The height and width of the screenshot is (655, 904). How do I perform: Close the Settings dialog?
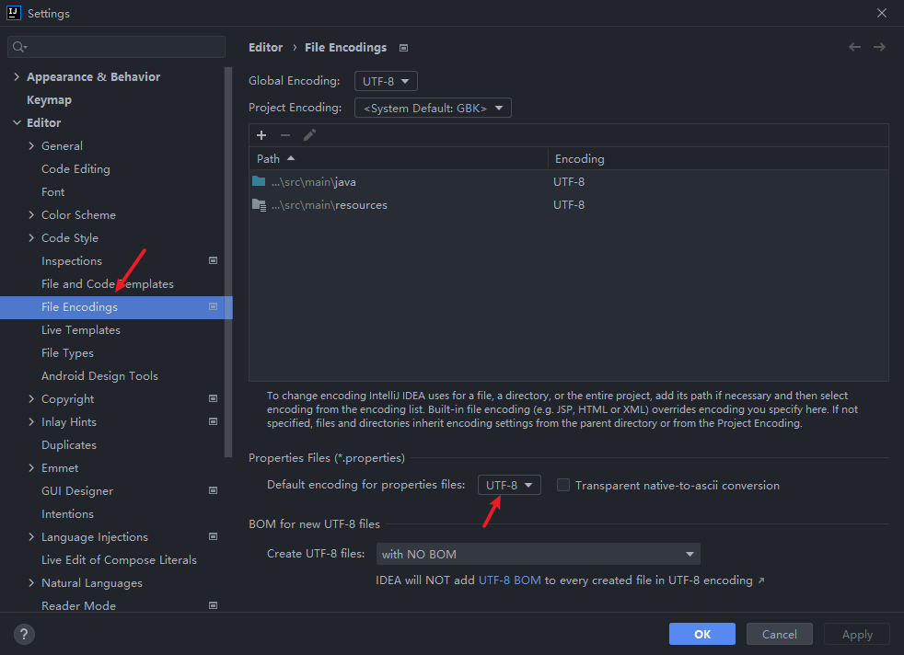(x=882, y=13)
